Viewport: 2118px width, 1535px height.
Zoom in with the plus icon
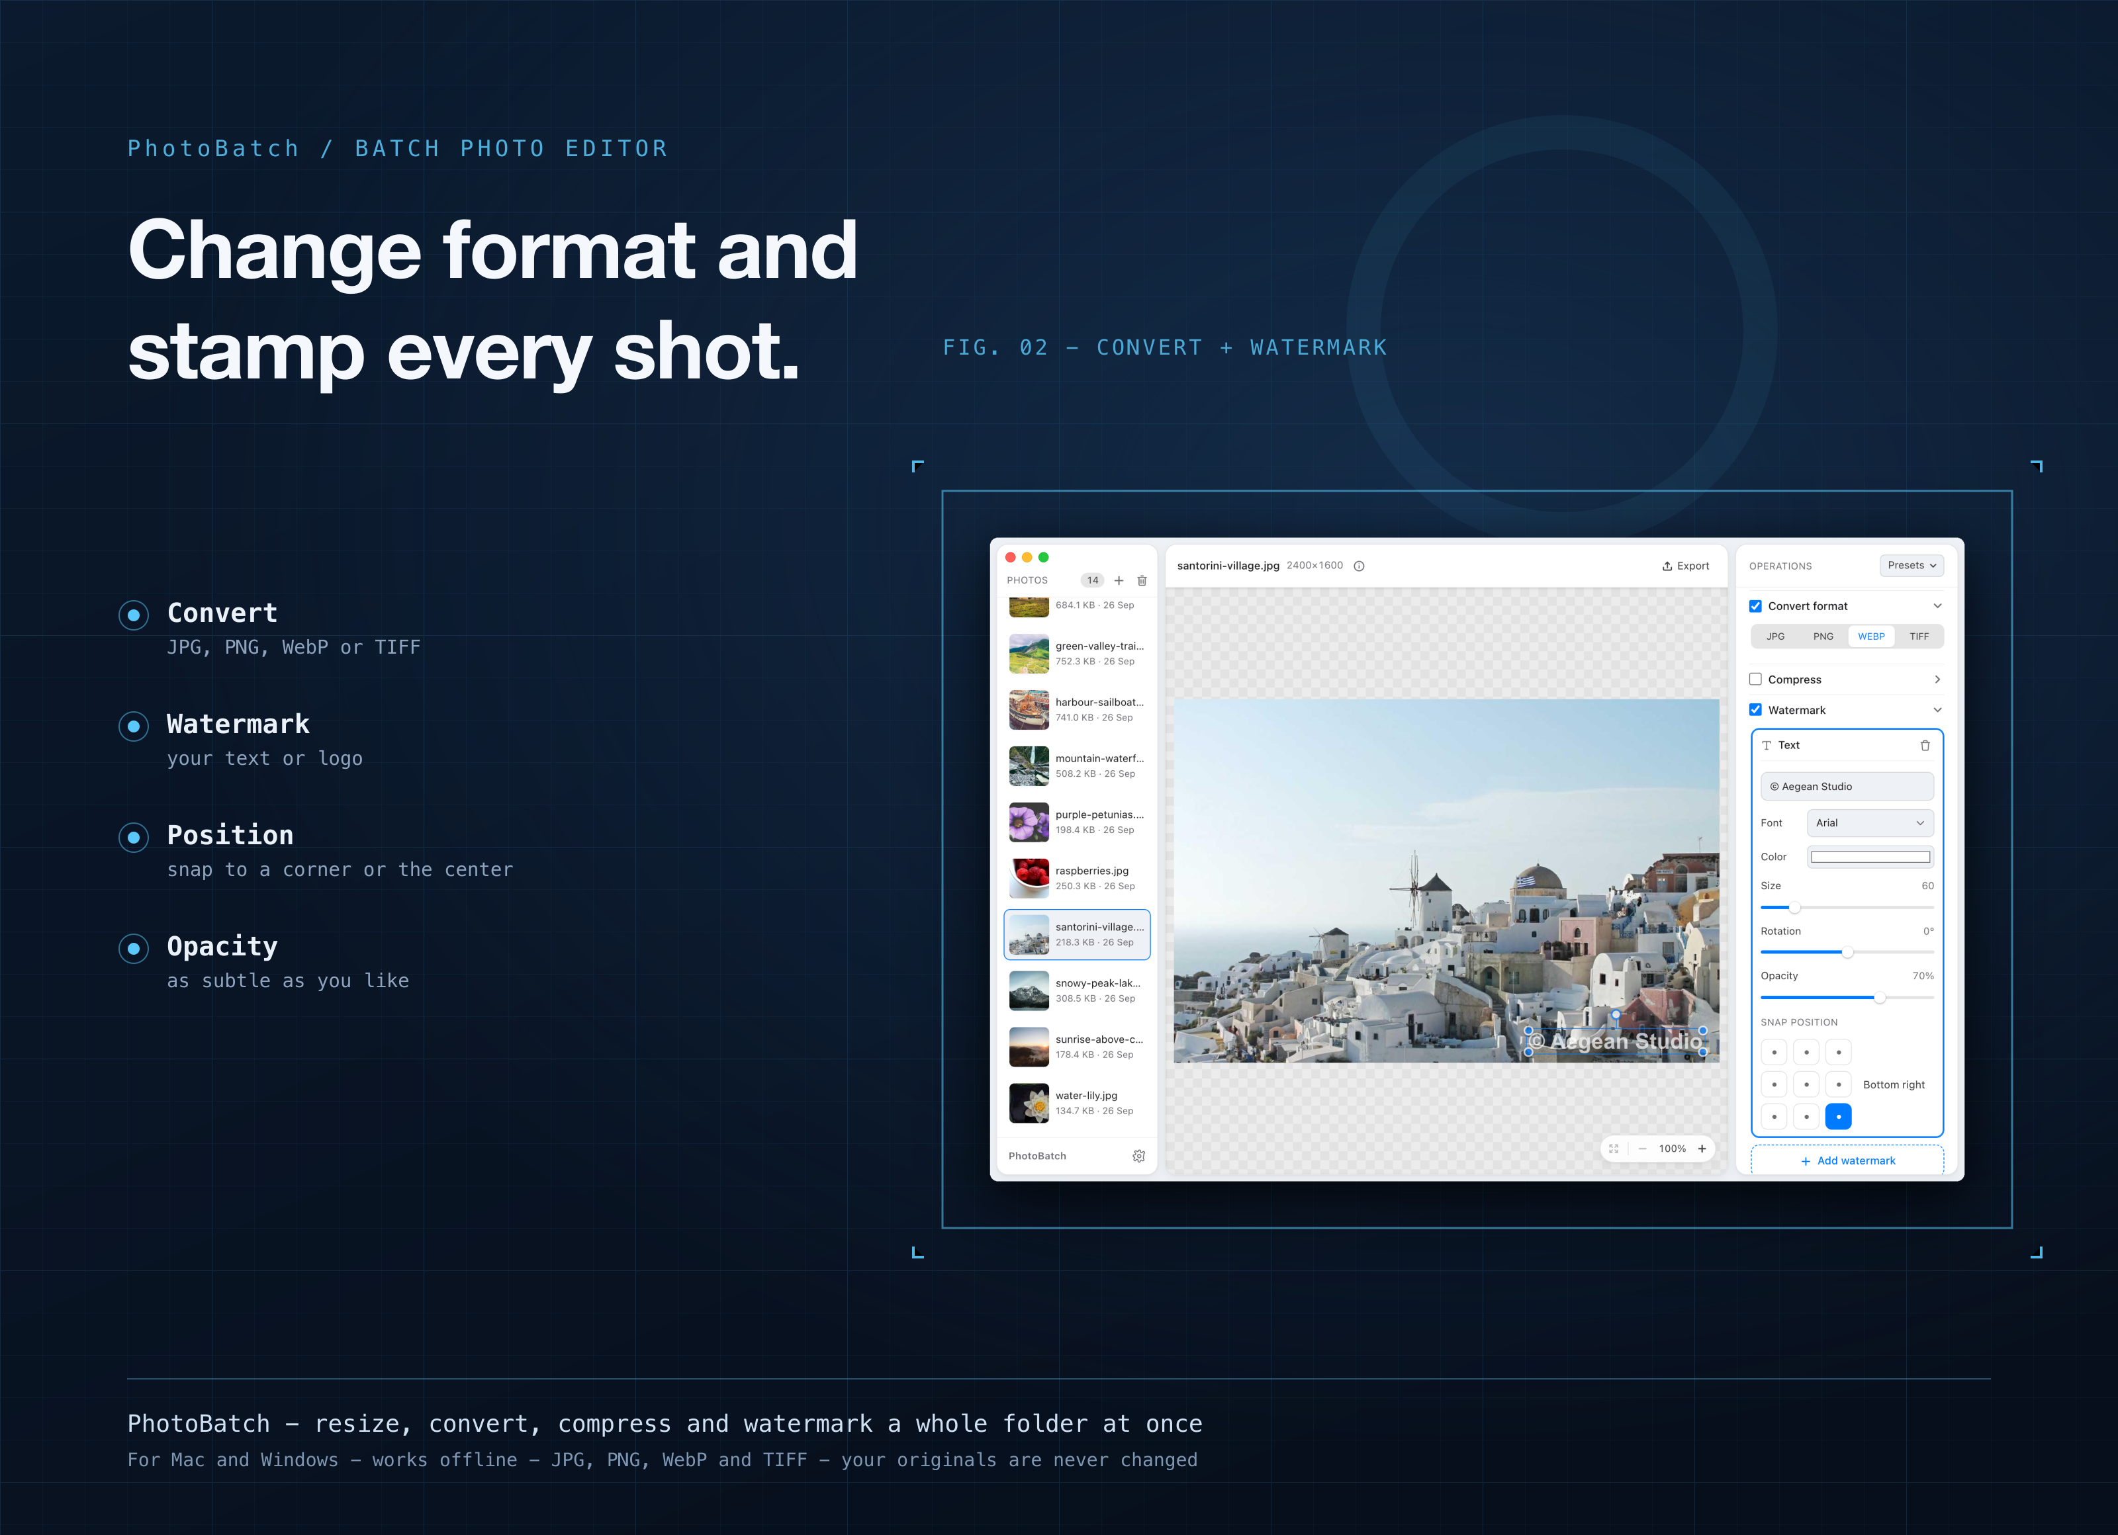1702,1149
